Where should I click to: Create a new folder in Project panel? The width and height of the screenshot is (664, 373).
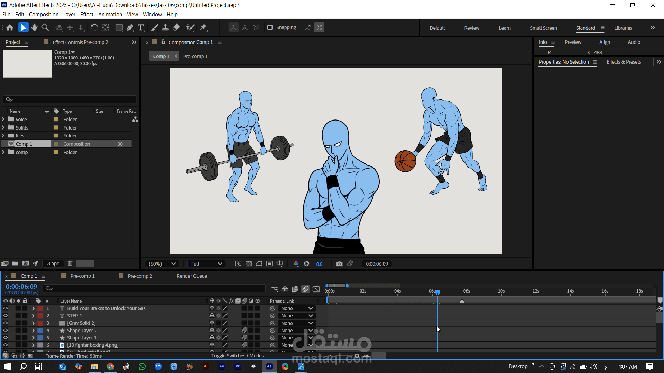coord(15,264)
